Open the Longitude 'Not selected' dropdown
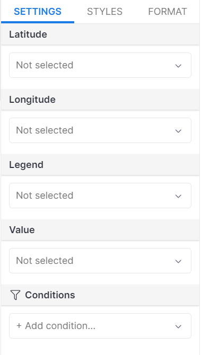 100,130
